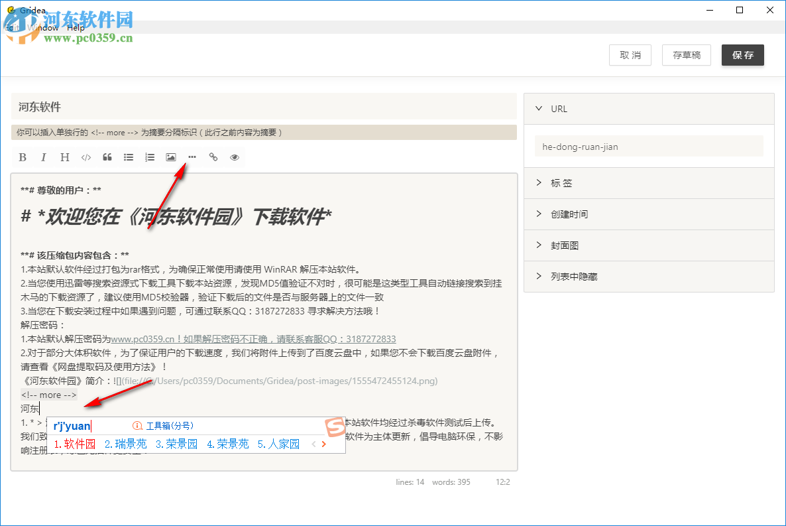This screenshot has width=786, height=526.
Task: Choose IME candidate 5 人家园
Action: click(x=279, y=444)
